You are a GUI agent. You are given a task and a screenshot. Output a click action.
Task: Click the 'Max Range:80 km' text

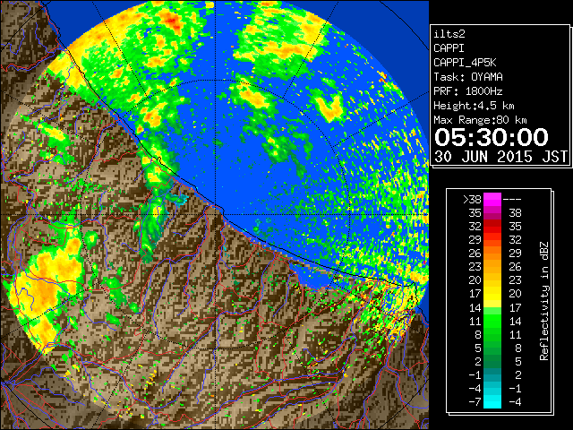(x=480, y=120)
